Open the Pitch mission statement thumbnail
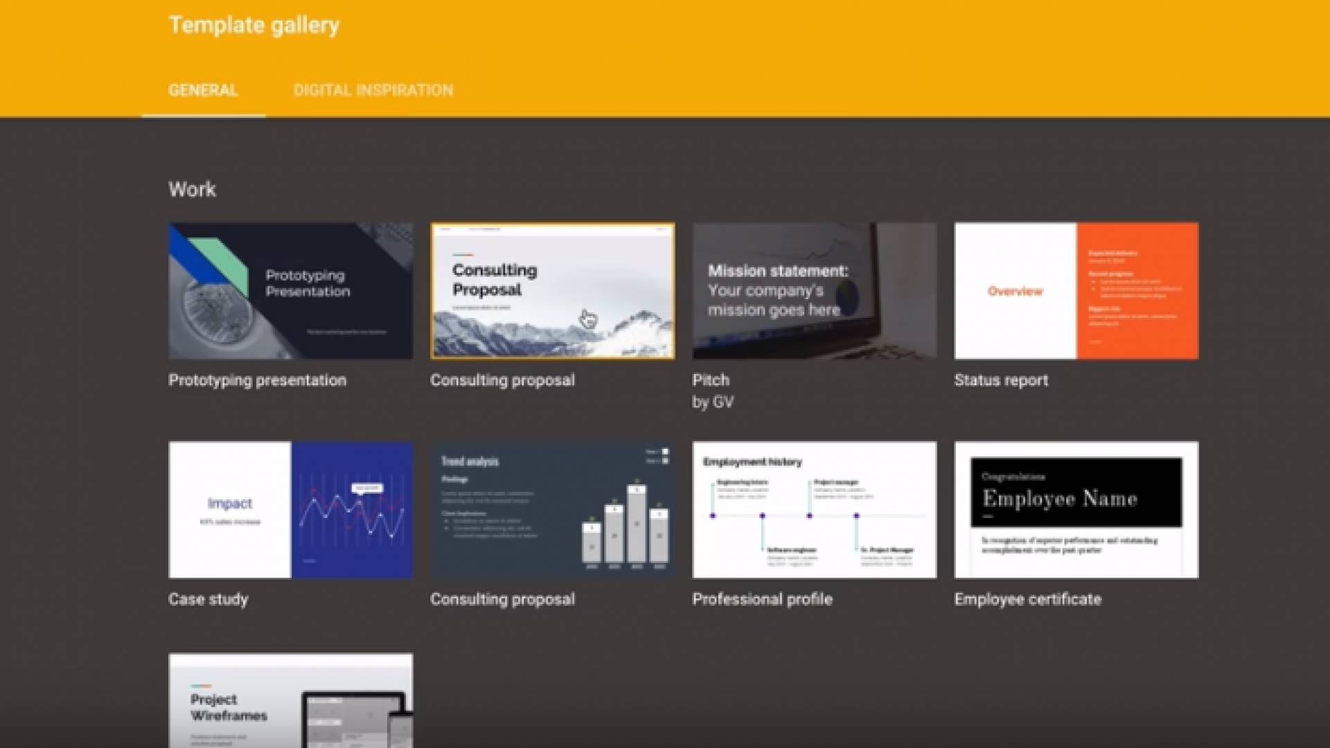 coord(814,290)
